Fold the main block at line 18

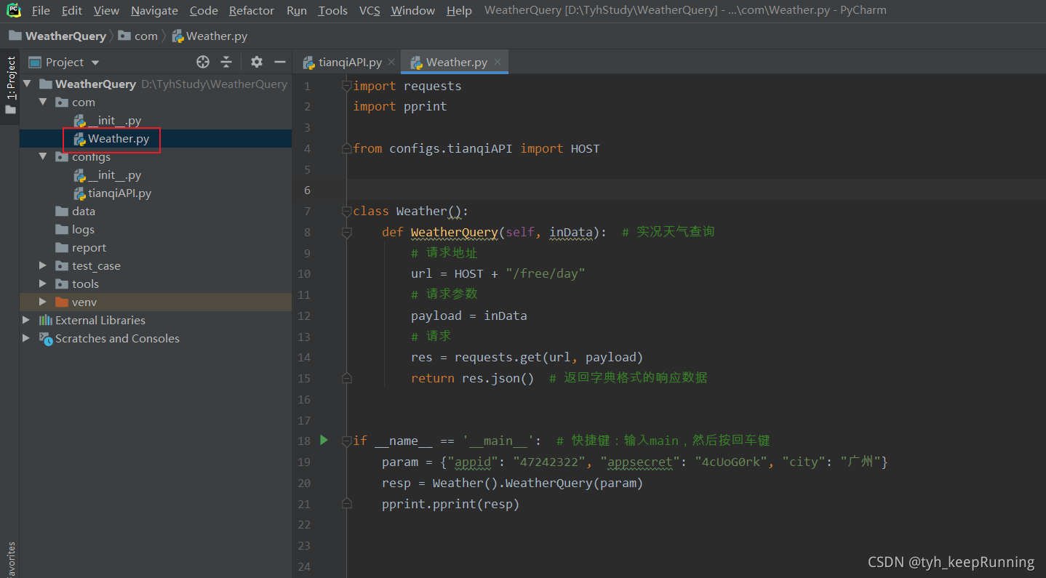click(x=347, y=441)
